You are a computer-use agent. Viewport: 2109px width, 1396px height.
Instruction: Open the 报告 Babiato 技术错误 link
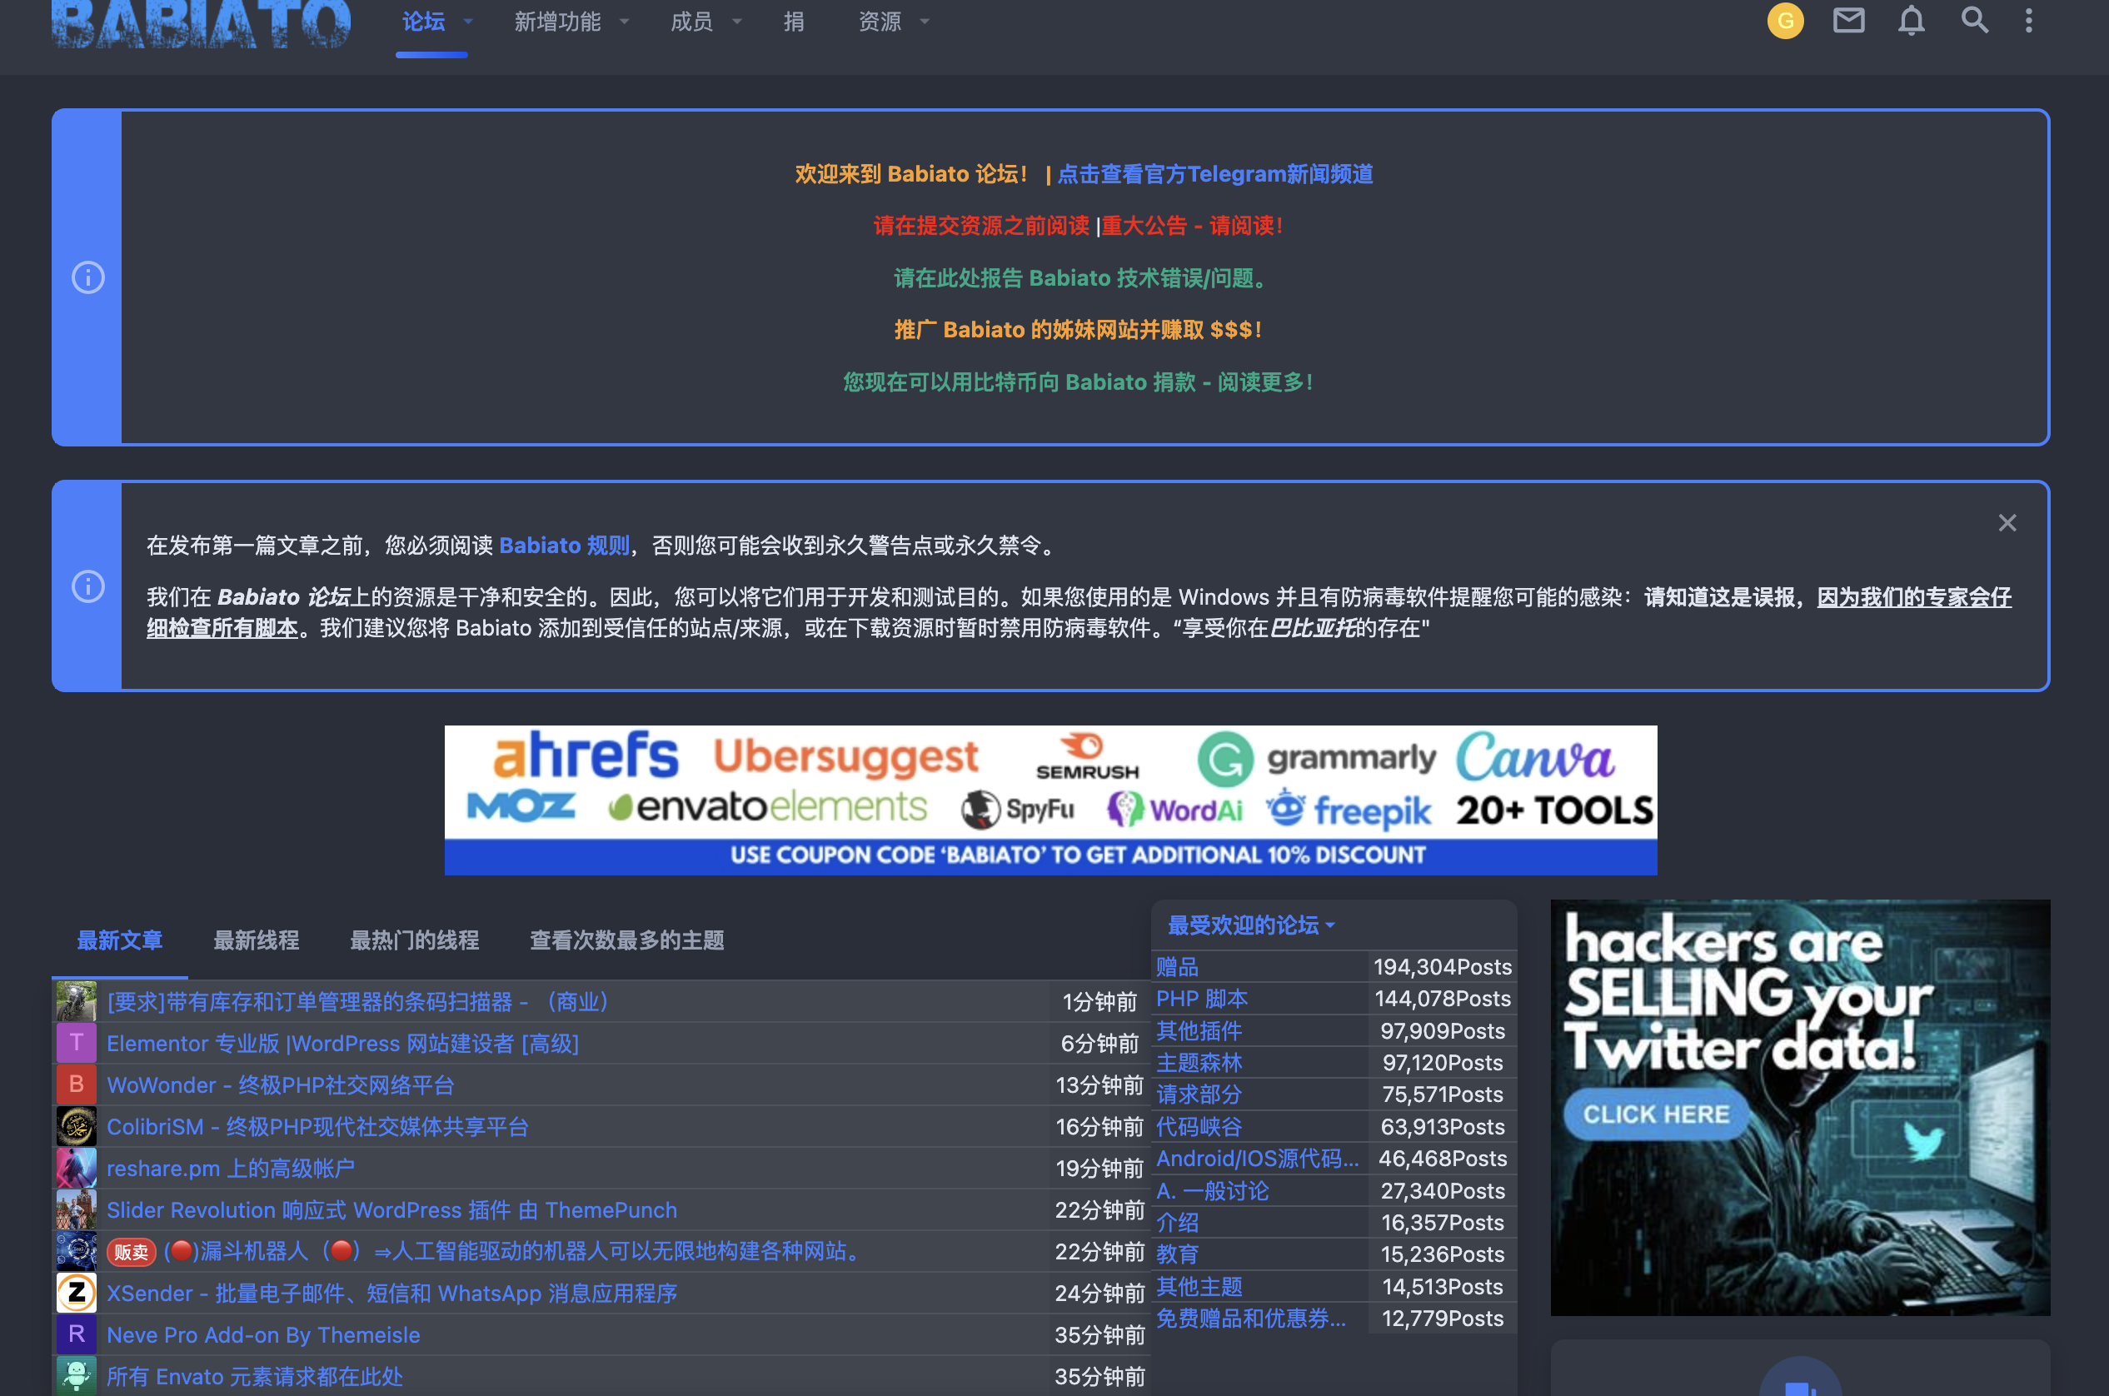1081,277
